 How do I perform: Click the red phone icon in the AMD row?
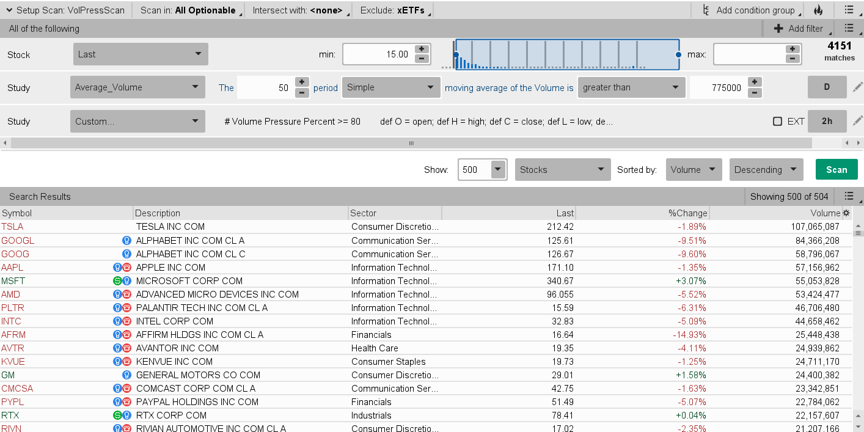tap(127, 294)
